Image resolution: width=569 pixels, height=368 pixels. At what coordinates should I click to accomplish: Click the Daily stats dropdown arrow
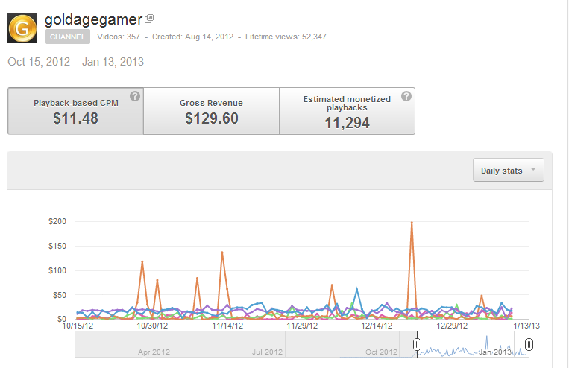tap(533, 169)
